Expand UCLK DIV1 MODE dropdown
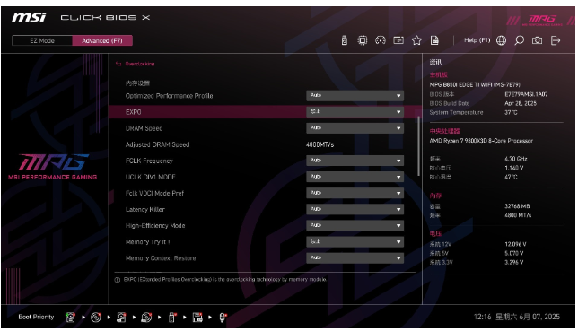Viewport: 578px width, 331px height. point(355,177)
